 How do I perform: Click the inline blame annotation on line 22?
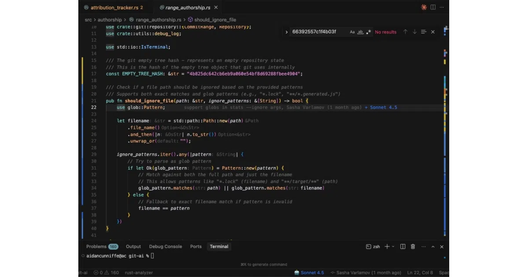pyautogui.click(x=273, y=107)
